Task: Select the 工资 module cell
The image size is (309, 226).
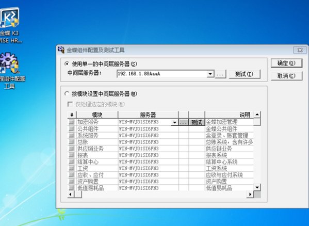Action: [97, 168]
